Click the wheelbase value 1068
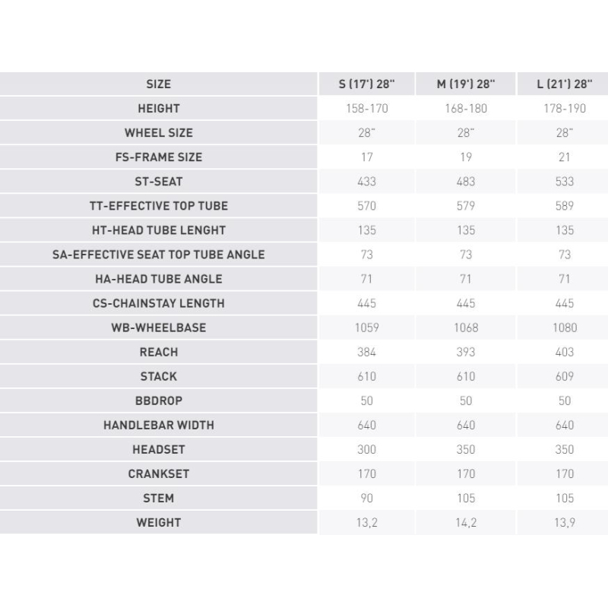608x608 pixels. (x=466, y=328)
